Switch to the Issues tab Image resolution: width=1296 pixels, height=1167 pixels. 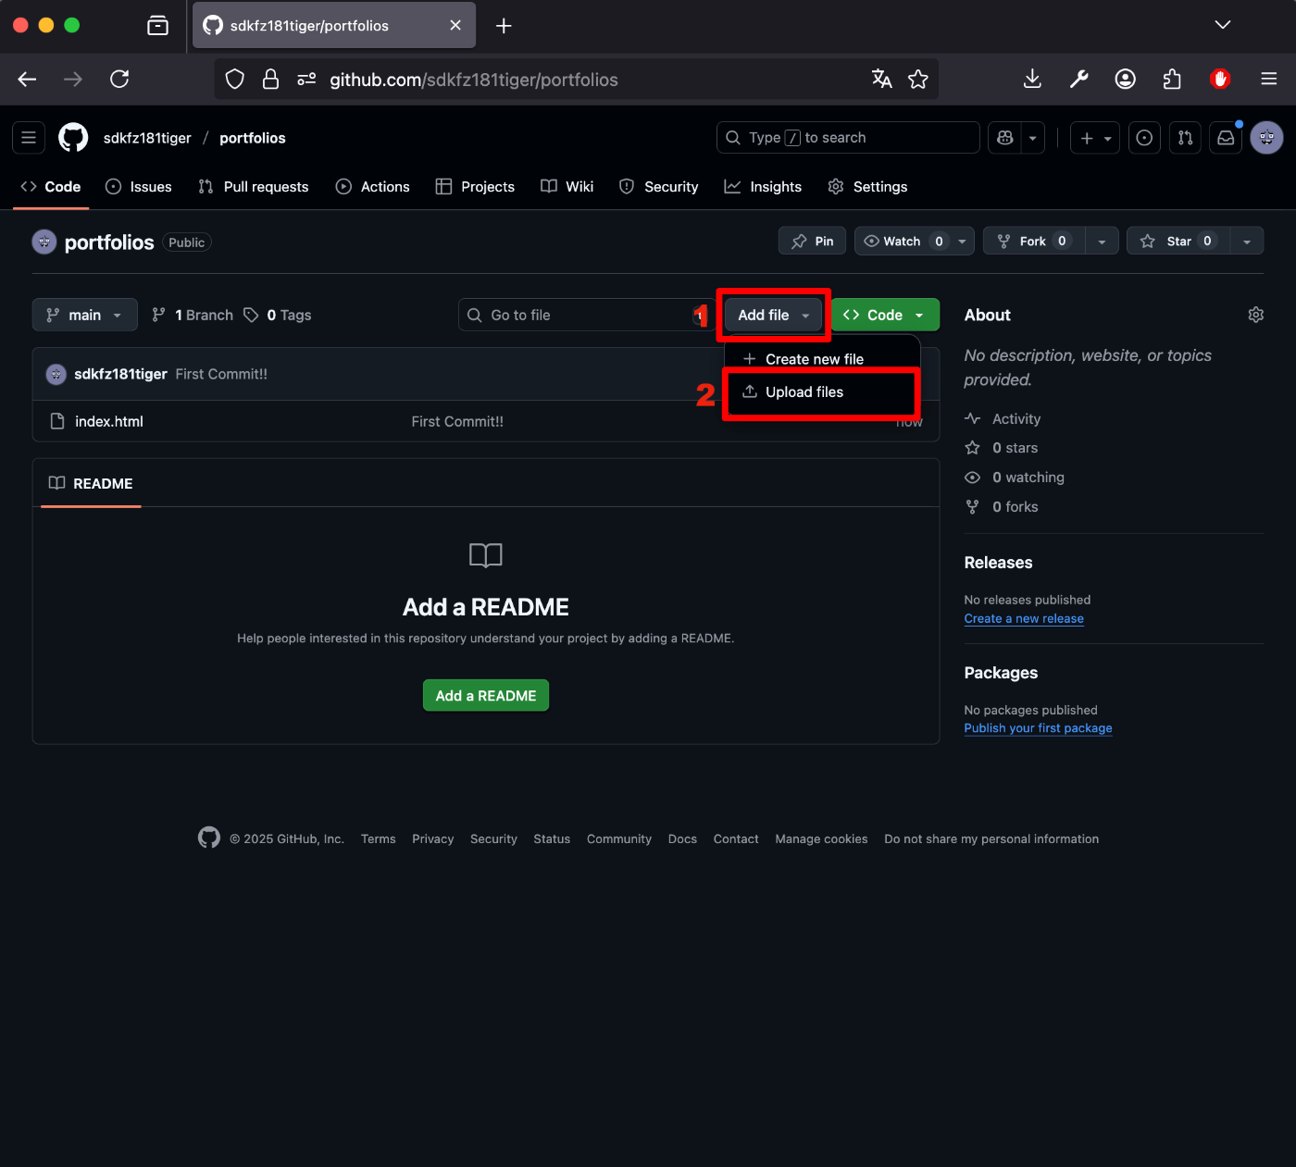click(x=139, y=187)
